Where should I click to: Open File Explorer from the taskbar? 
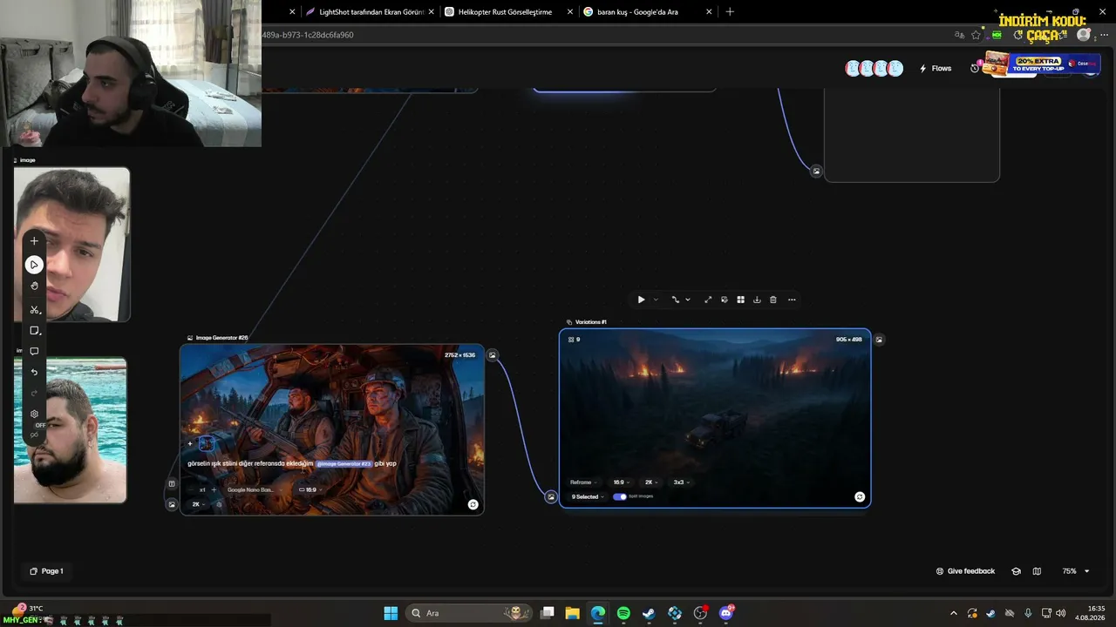point(572,613)
